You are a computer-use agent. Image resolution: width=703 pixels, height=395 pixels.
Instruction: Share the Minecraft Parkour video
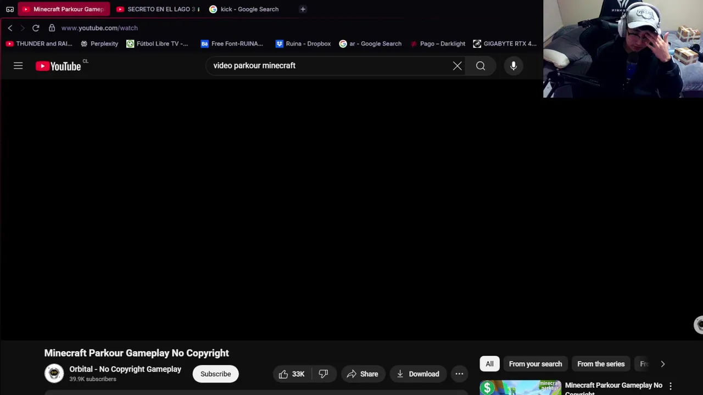(x=362, y=374)
